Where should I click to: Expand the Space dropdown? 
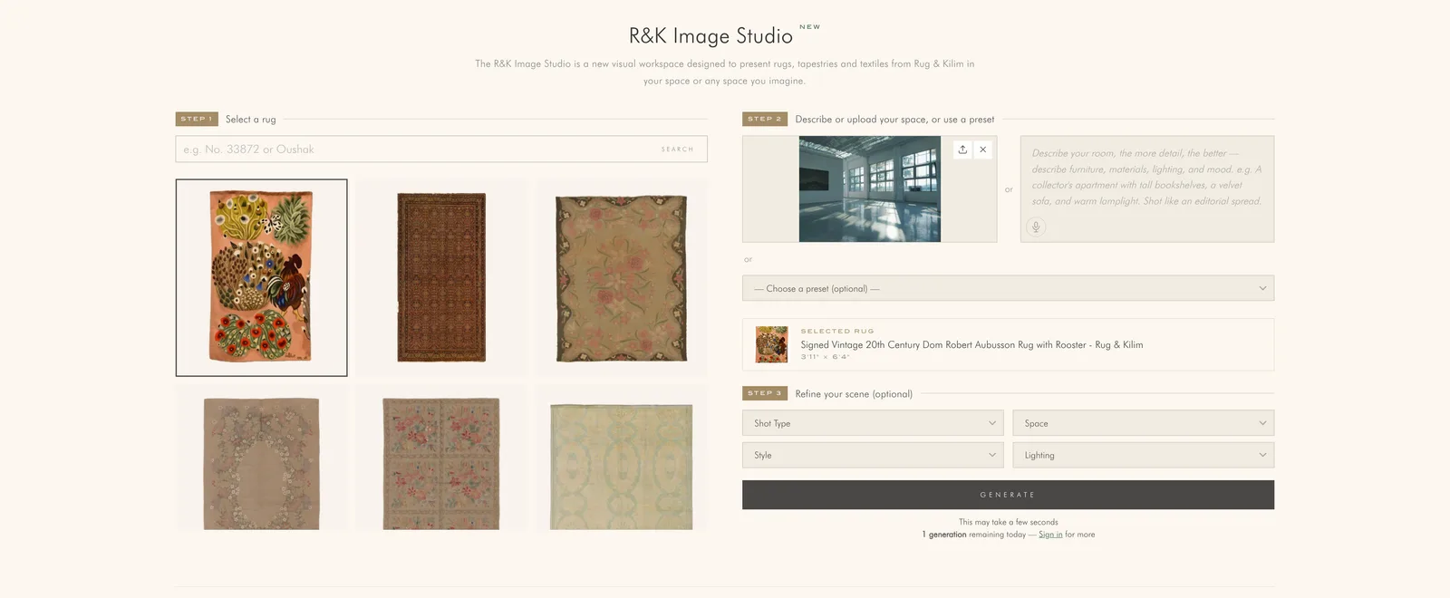click(1143, 423)
